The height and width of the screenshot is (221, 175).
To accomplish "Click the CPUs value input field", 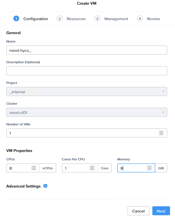I will point(18,168).
